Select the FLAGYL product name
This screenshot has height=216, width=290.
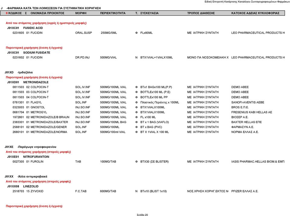36,103
